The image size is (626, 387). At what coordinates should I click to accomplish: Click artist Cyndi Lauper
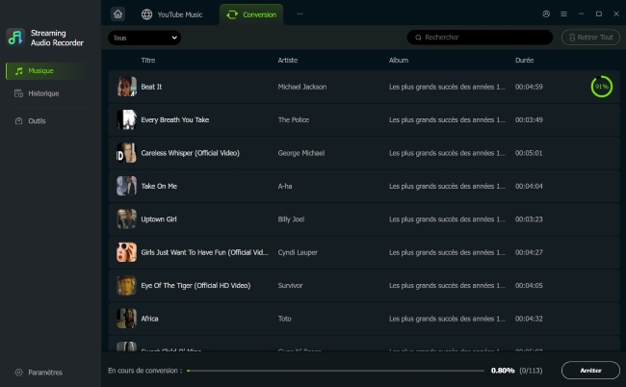(298, 252)
